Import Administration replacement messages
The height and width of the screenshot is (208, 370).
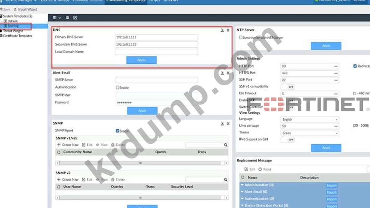331,186
